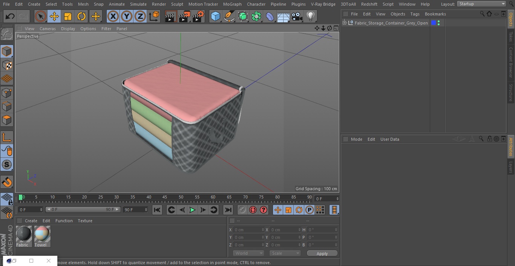Open the spline Pen tool
The height and width of the screenshot is (266, 515).
tap(229, 16)
